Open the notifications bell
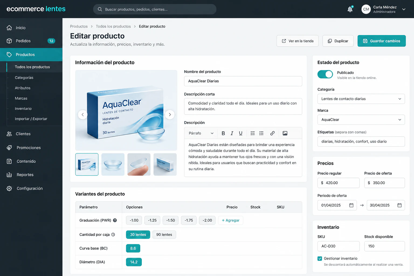Viewport: 414px width, 276px height. coord(350,9)
